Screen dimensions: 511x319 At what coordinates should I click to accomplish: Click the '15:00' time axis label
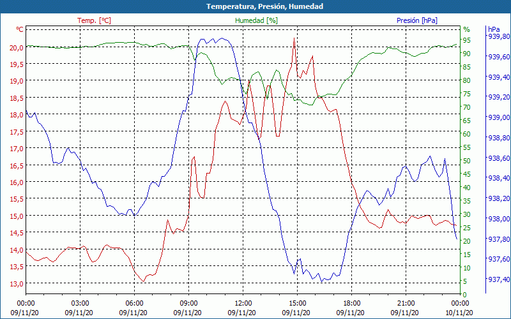click(297, 304)
